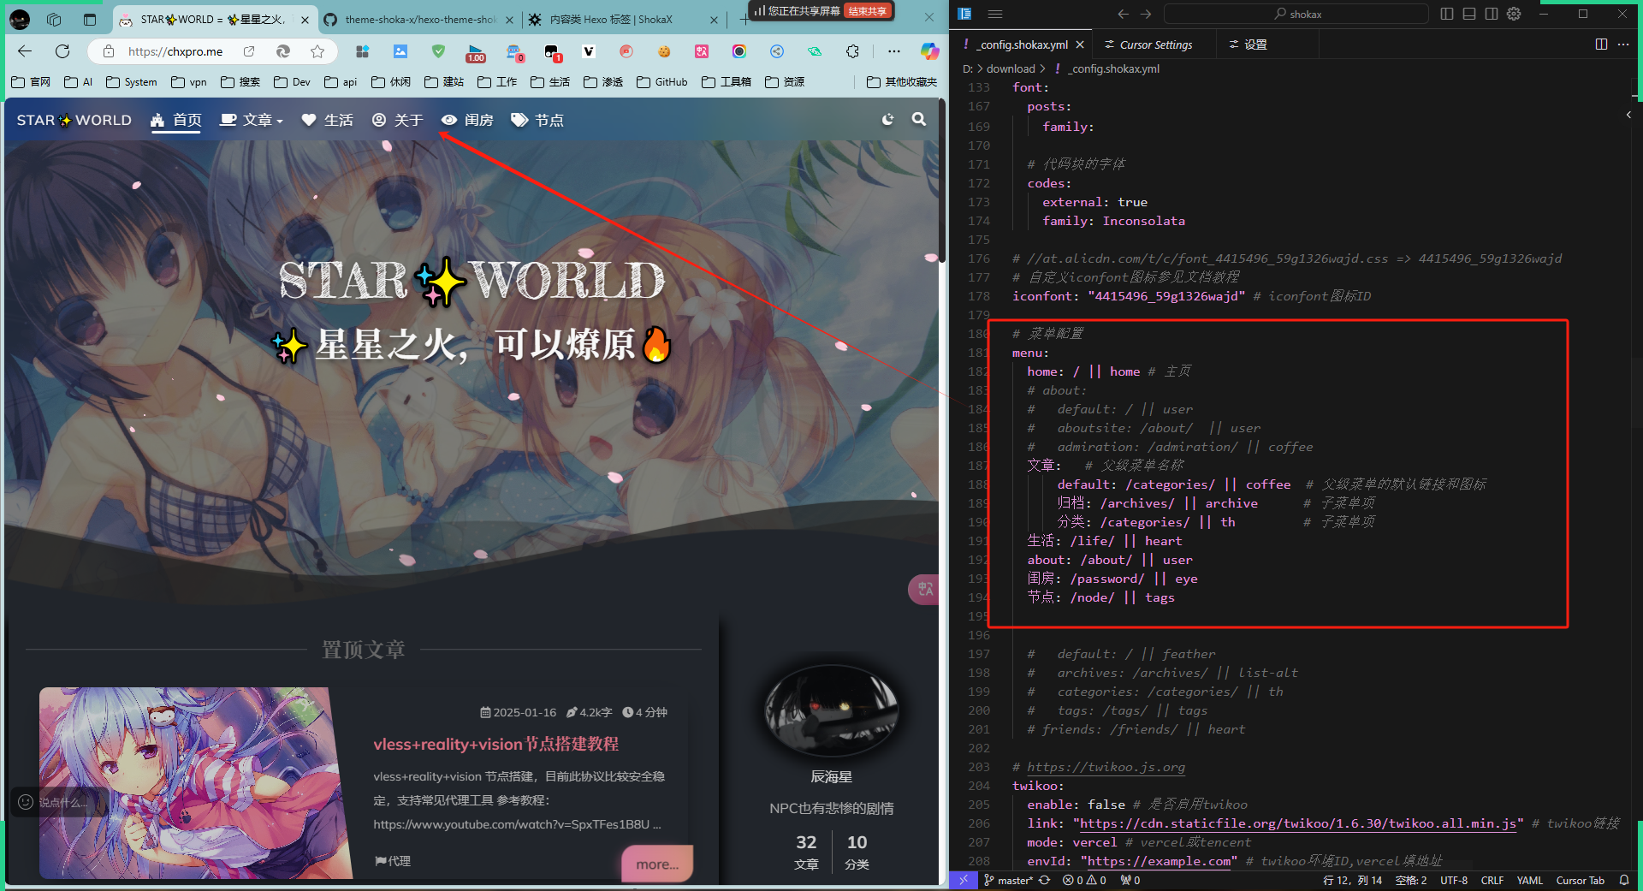This screenshot has height=891, width=1643.
Task: Click the more... button on the pinned post
Action: pyautogui.click(x=657, y=864)
